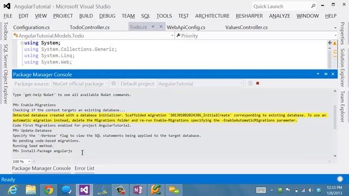Screen dimensions: 349x196
Task: Open the VIEW menu
Action: click(x=41, y=16)
